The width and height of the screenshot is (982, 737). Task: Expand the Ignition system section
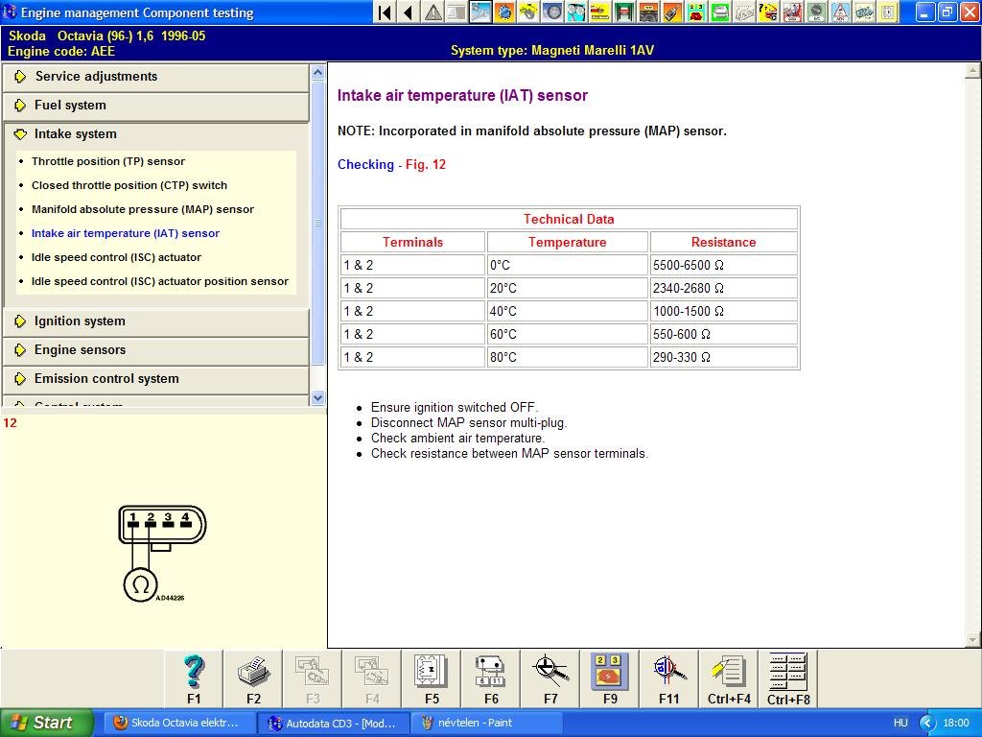pos(156,321)
